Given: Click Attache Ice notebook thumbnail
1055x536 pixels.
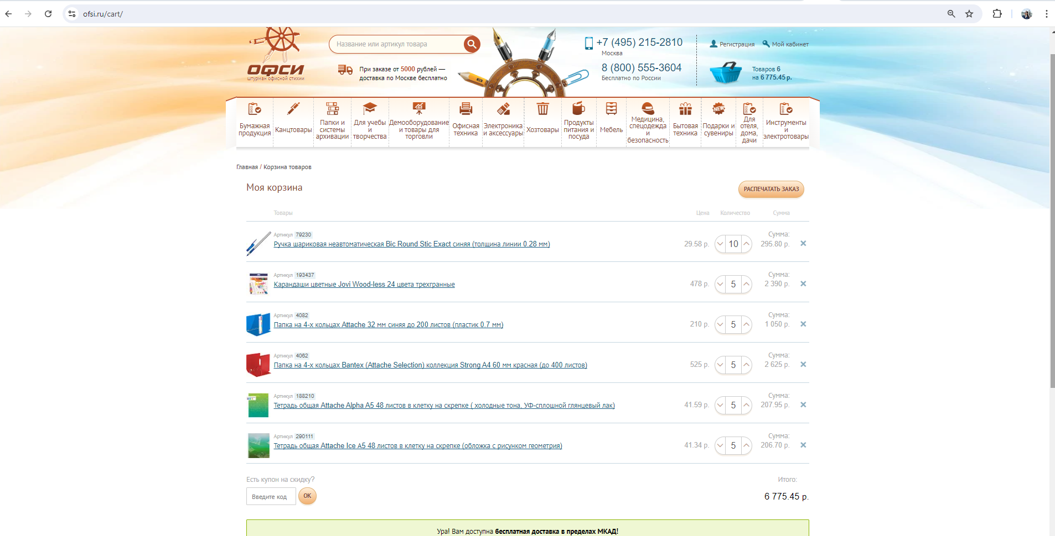Looking at the screenshot, I should pyautogui.click(x=258, y=445).
